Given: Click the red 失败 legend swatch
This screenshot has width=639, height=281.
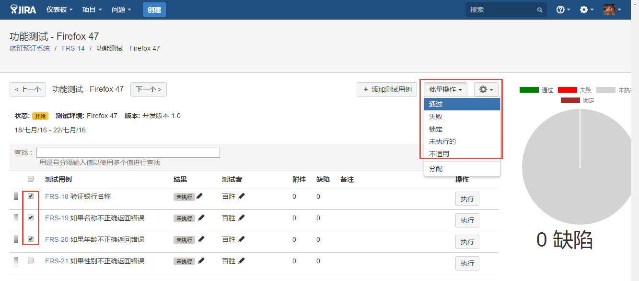Looking at the screenshot, I should (568, 90).
